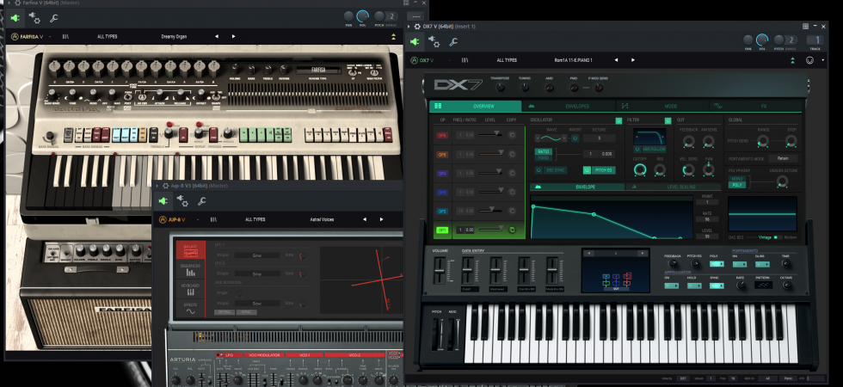
Task: Select the Galaxy module icon in Jup-8
Action: 190,249
